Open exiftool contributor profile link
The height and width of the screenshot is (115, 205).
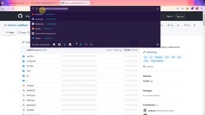[152, 111]
